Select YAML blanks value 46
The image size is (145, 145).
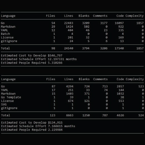click(x=88, y=30)
